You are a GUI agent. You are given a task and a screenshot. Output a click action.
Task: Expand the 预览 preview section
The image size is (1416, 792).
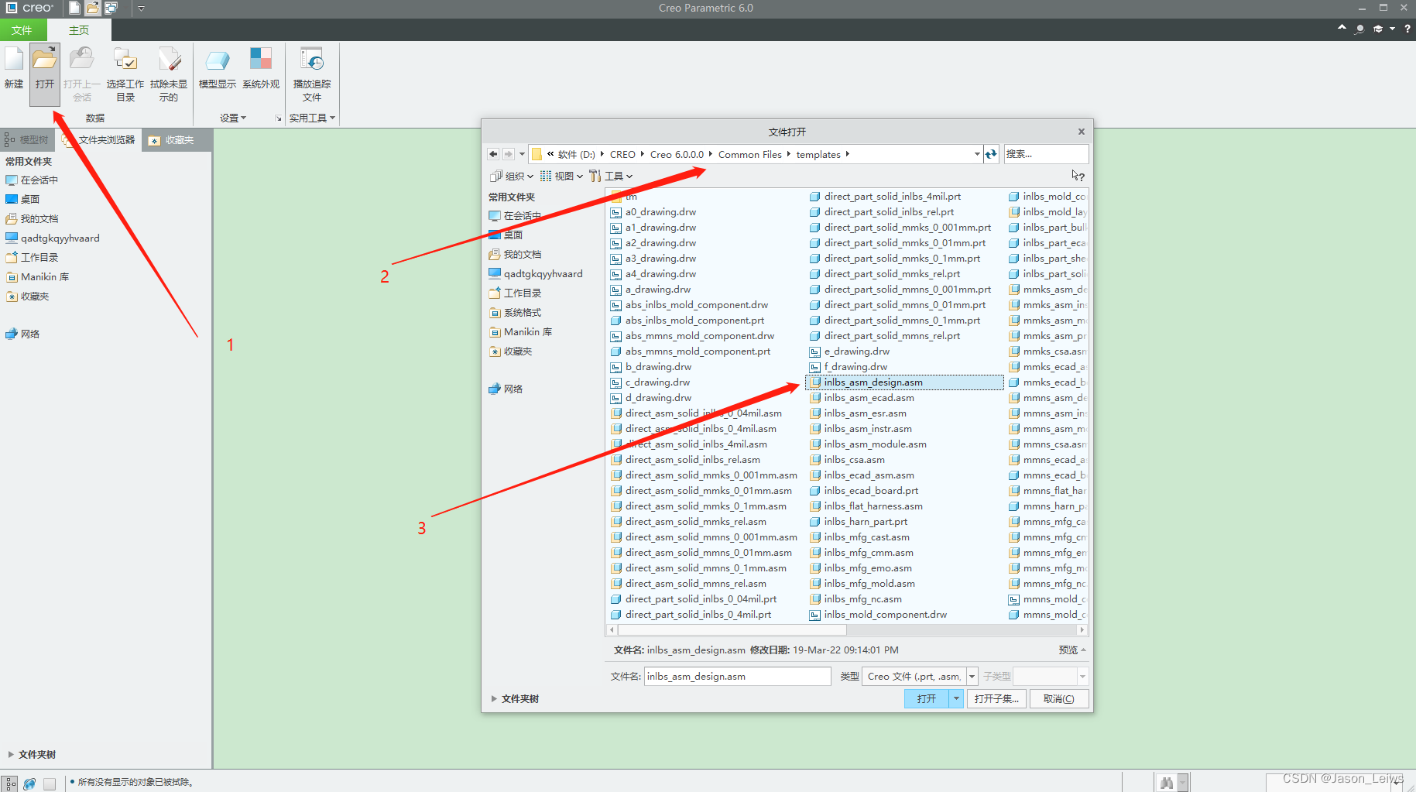[1072, 650]
